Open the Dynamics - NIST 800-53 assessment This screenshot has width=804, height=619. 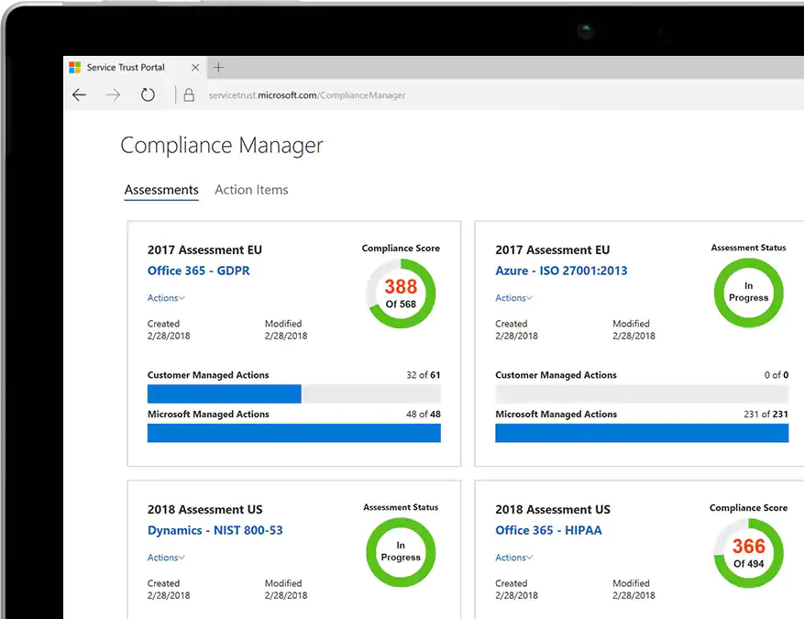215,530
